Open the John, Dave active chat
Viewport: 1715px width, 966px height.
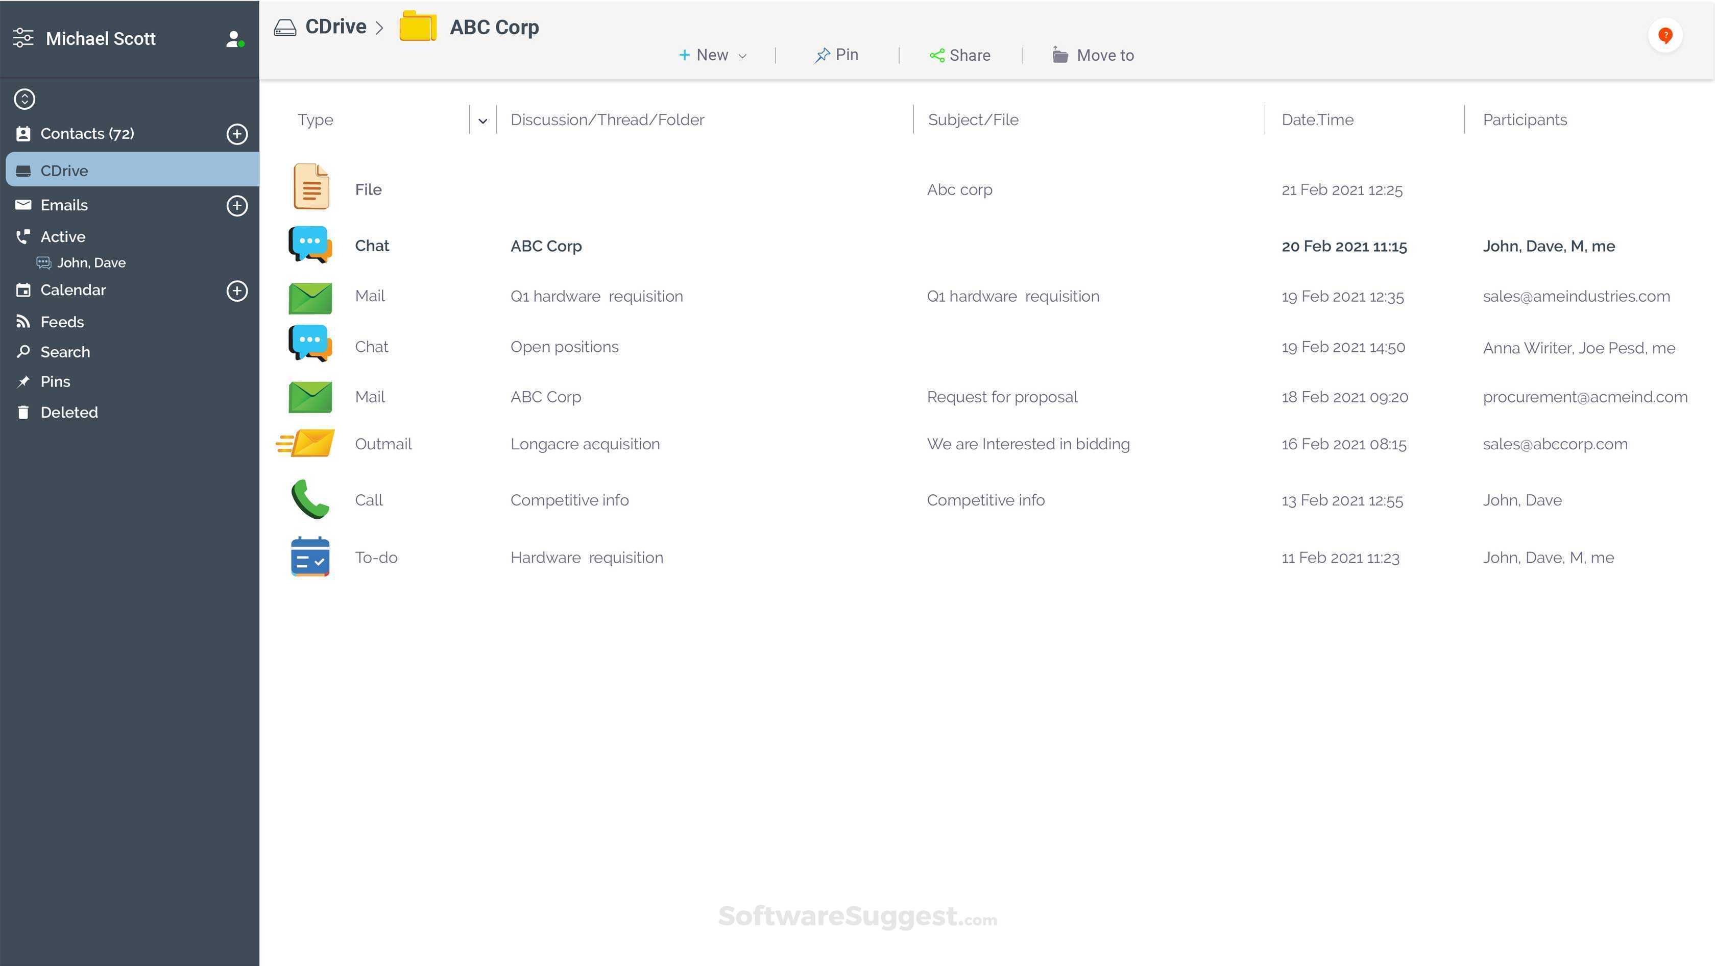[x=90, y=263]
